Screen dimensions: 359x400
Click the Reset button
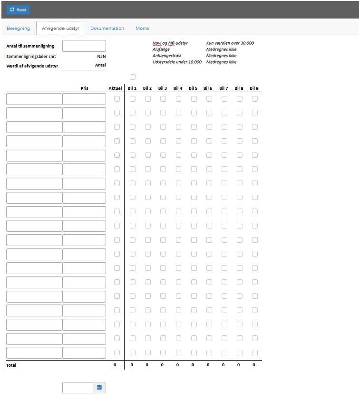coord(18,10)
